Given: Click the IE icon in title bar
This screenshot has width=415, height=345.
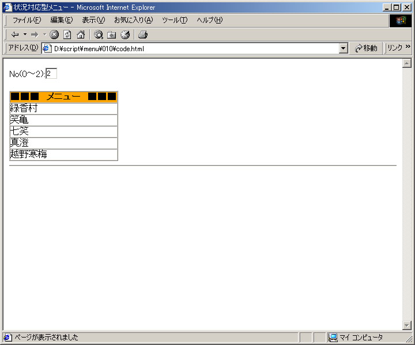Looking at the screenshot, I should pyautogui.click(x=7, y=7).
